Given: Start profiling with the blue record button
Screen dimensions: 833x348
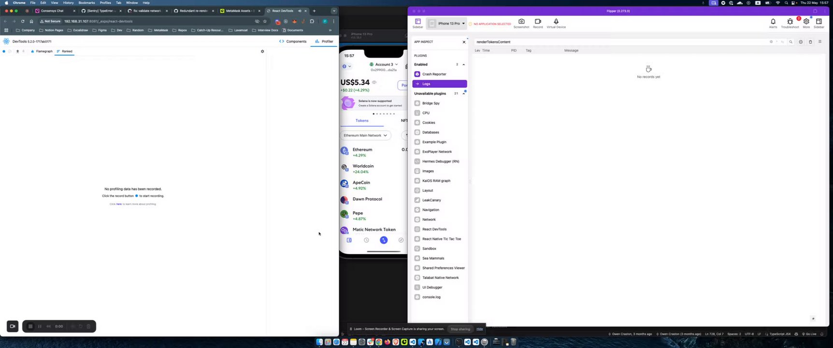Looking at the screenshot, I should pos(4,51).
